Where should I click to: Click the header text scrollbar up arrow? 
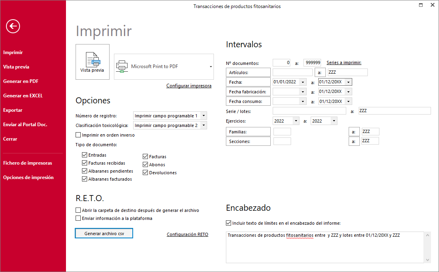(x=427, y=235)
